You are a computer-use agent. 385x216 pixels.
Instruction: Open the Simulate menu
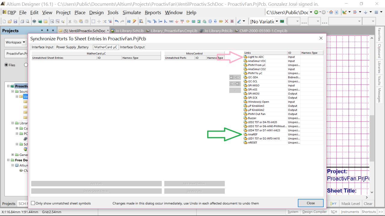tap(131, 13)
